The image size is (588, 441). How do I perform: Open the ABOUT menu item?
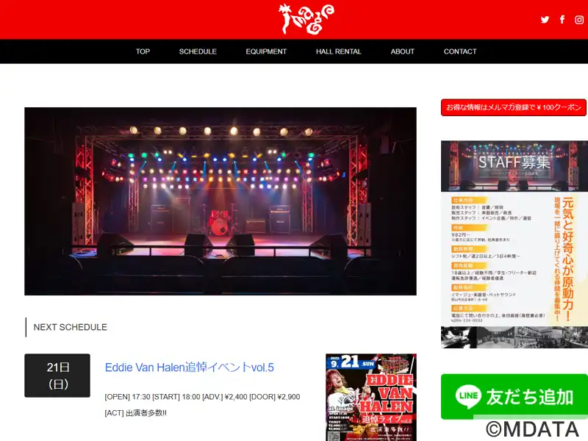click(402, 51)
